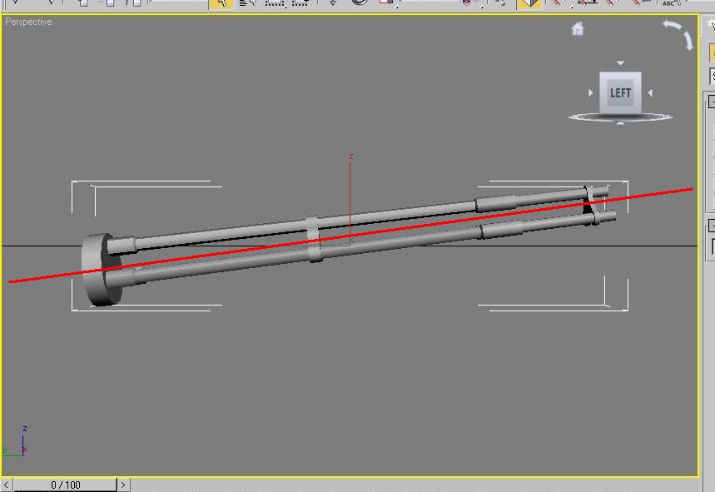This screenshot has width=715, height=492.
Task: Step to next frame with right arrow
Action: click(122, 485)
